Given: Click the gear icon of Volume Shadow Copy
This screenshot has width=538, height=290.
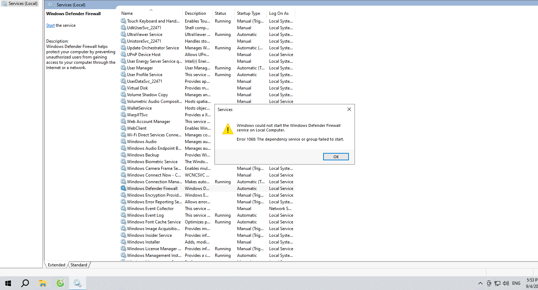Looking at the screenshot, I should coord(123,95).
